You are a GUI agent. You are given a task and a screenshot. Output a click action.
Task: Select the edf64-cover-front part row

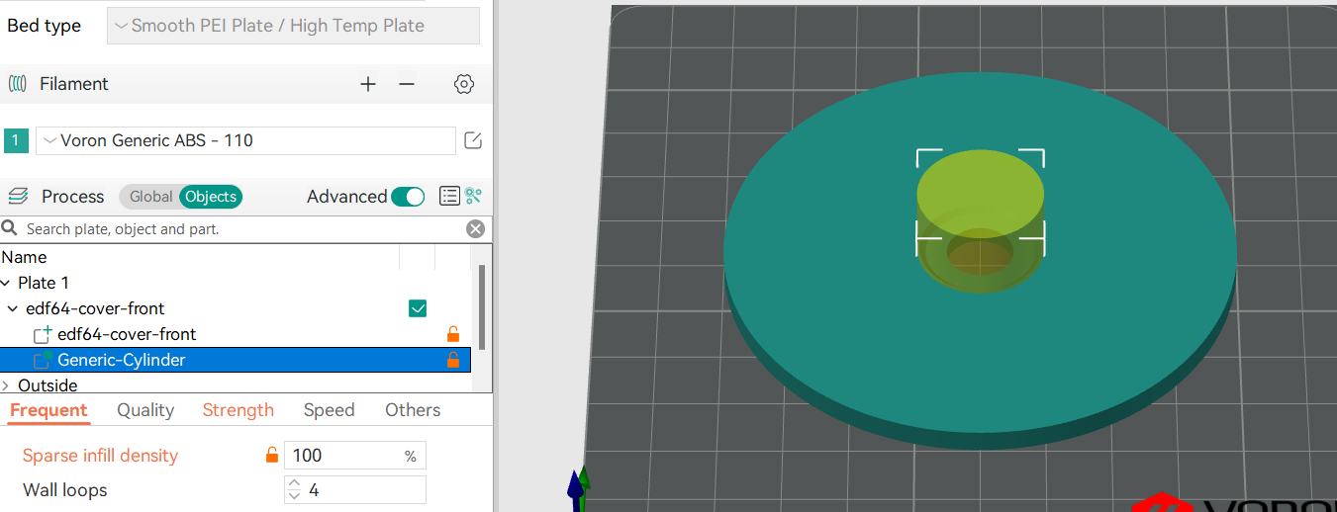point(236,334)
